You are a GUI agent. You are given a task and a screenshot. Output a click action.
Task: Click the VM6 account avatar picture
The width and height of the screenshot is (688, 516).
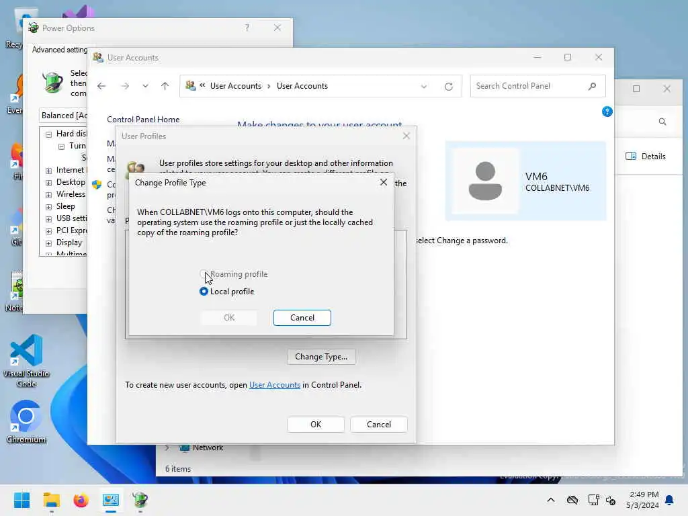[485, 181]
